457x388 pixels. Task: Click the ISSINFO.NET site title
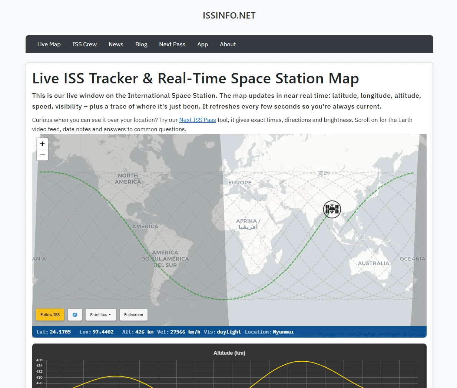tap(229, 16)
